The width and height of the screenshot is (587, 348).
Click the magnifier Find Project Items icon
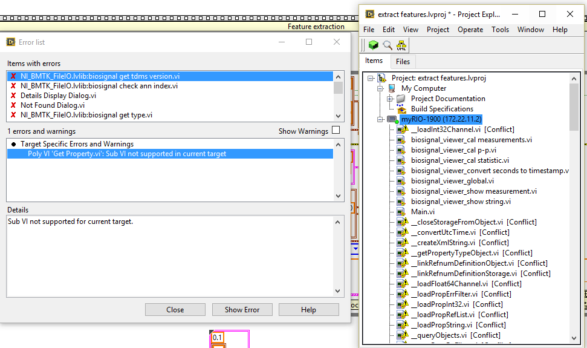pyautogui.click(x=388, y=45)
